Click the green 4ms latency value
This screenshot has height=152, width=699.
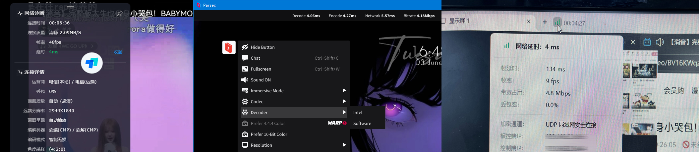pyautogui.click(x=54, y=52)
